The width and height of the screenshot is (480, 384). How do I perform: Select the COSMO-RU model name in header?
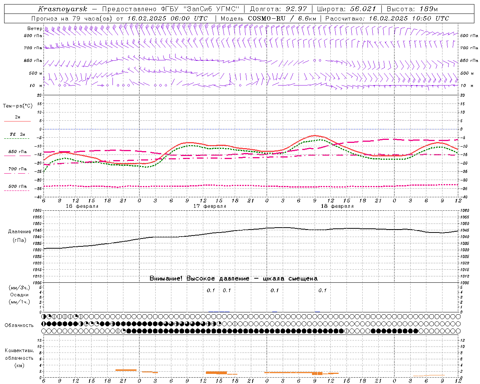[x=267, y=18]
